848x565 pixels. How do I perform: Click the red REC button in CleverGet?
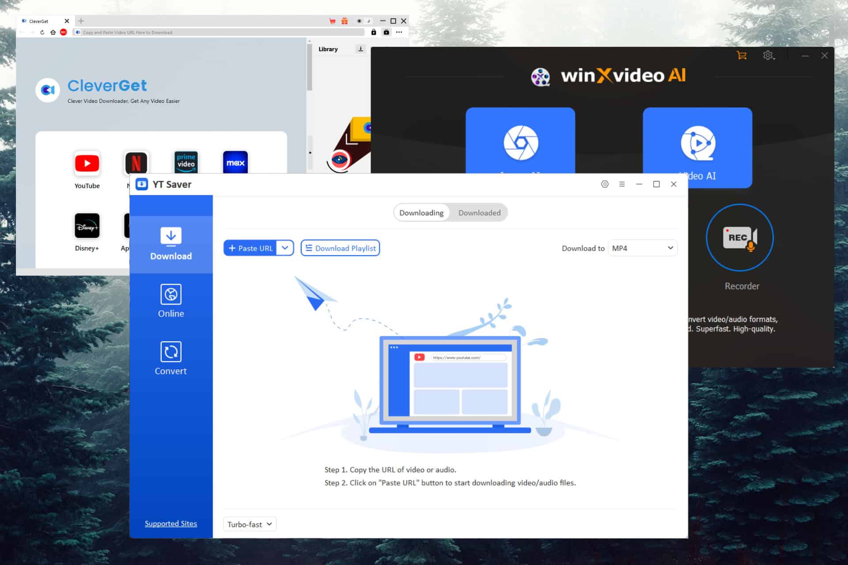click(x=64, y=32)
